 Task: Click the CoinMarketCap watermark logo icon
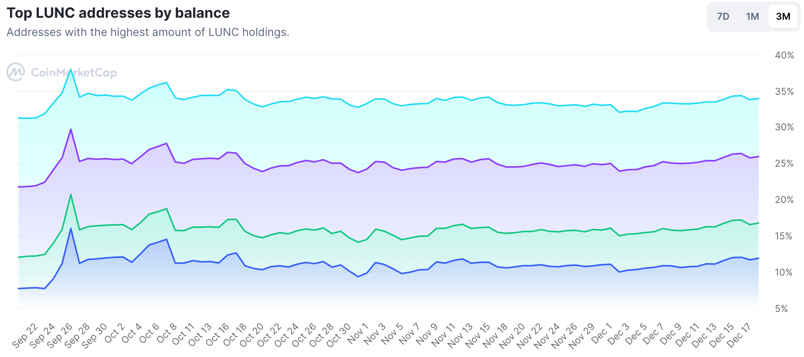(16, 72)
